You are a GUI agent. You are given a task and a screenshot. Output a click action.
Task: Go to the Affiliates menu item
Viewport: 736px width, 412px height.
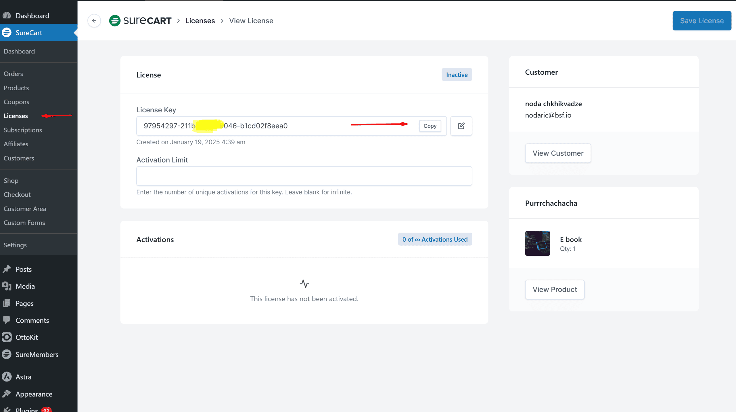16,144
